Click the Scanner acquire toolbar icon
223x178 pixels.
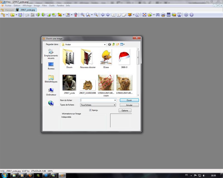(169, 15)
